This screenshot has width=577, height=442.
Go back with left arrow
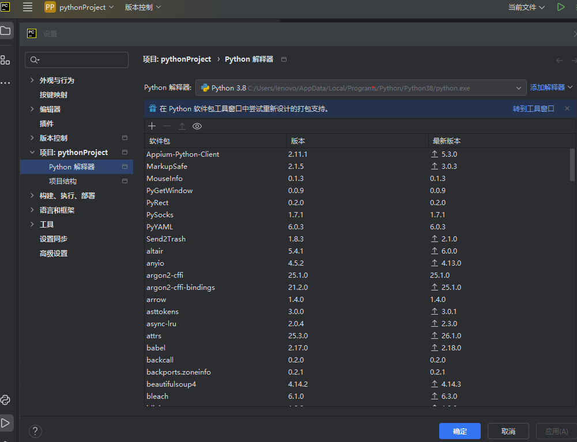(x=560, y=61)
